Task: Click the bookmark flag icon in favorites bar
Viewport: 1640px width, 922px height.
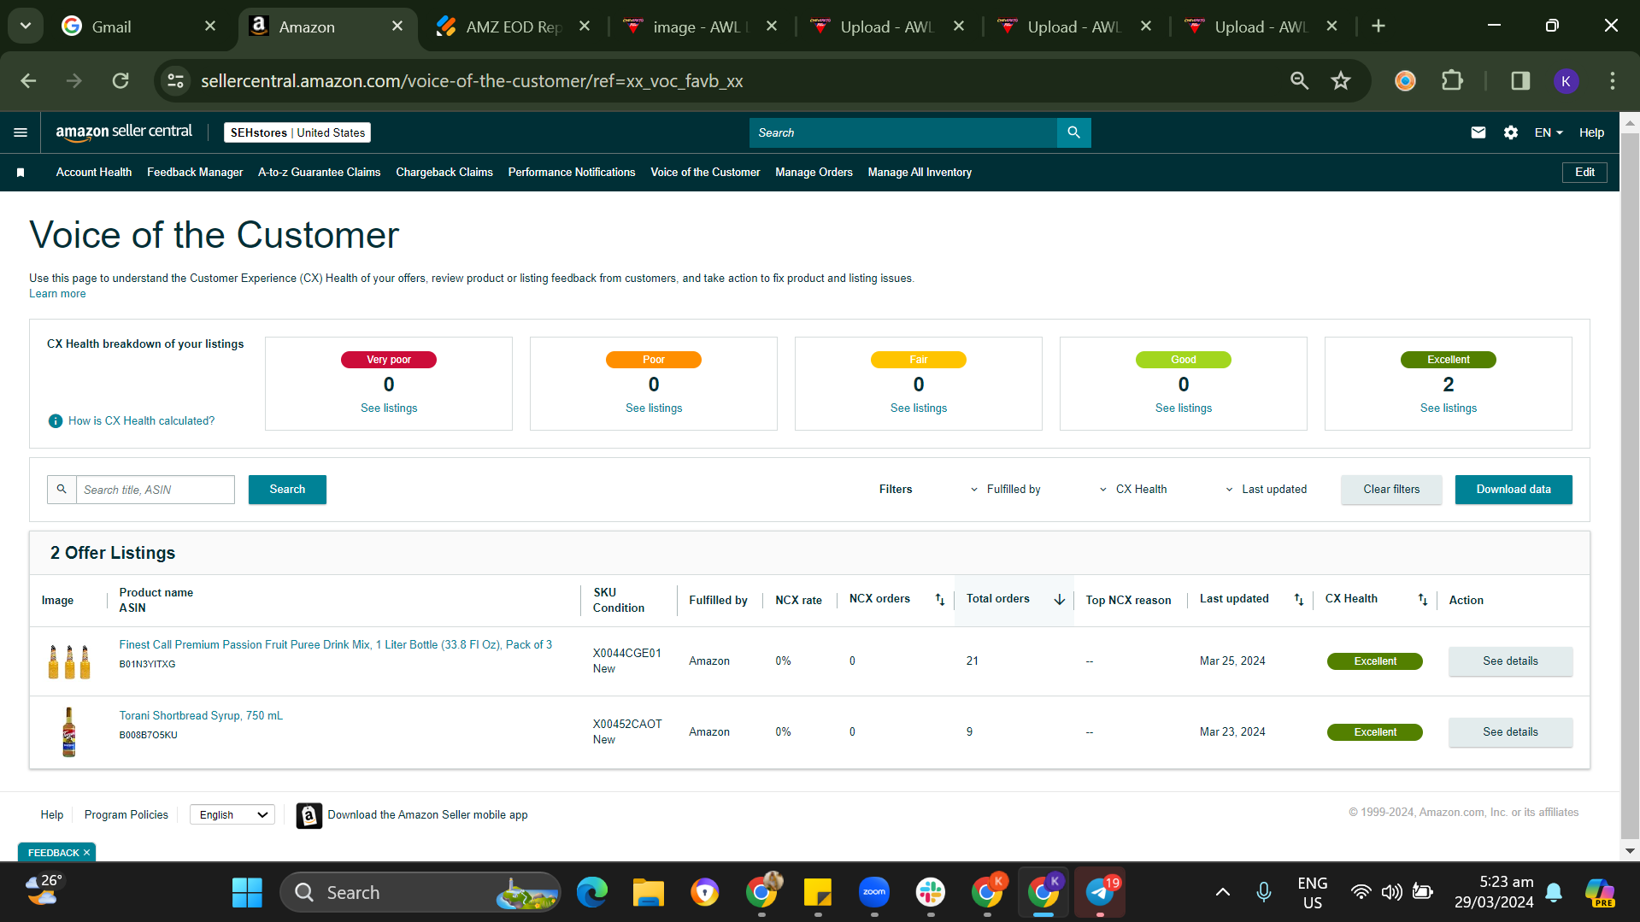Action: 21,173
